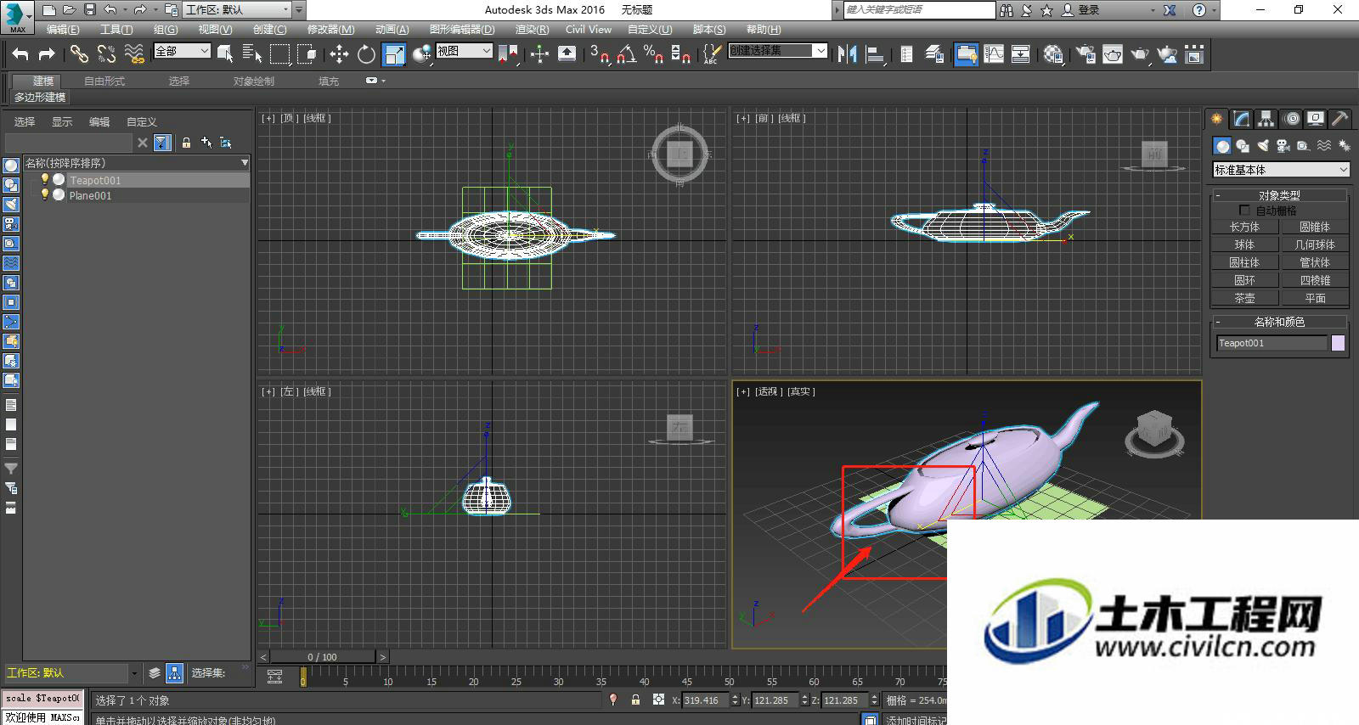The image size is (1359, 725).
Task: Activate Bind to Space Warp tool
Action: [x=134, y=54]
